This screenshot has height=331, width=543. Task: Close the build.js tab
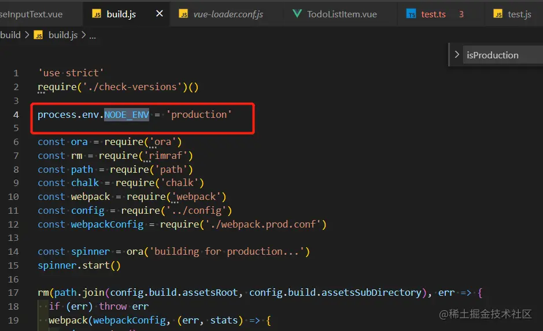click(159, 13)
